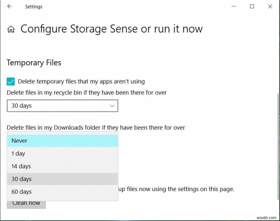Click the Downloads folder deletion label text
The image size is (280, 221).
96,128
